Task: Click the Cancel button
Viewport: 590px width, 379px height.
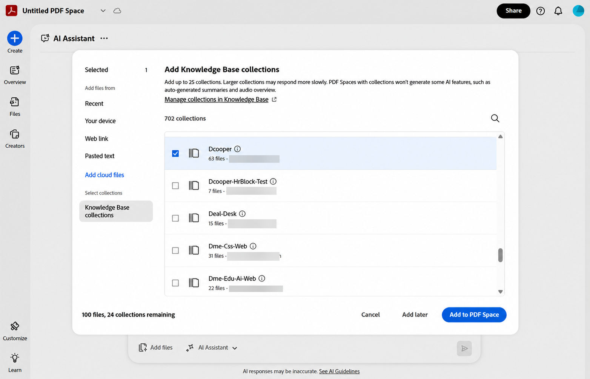Action: coord(370,315)
